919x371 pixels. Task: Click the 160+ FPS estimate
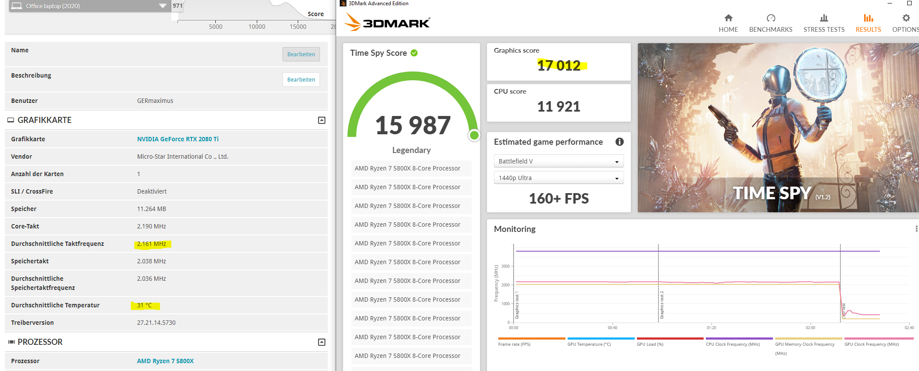point(559,199)
